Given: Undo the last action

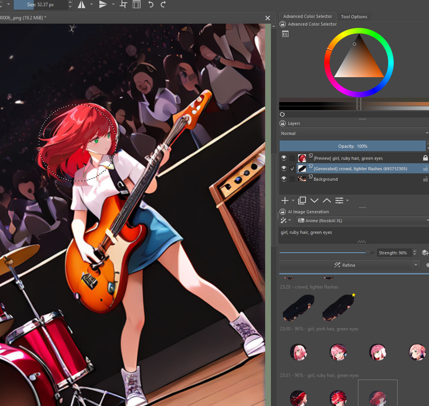Looking at the screenshot, I should click(x=151, y=4).
